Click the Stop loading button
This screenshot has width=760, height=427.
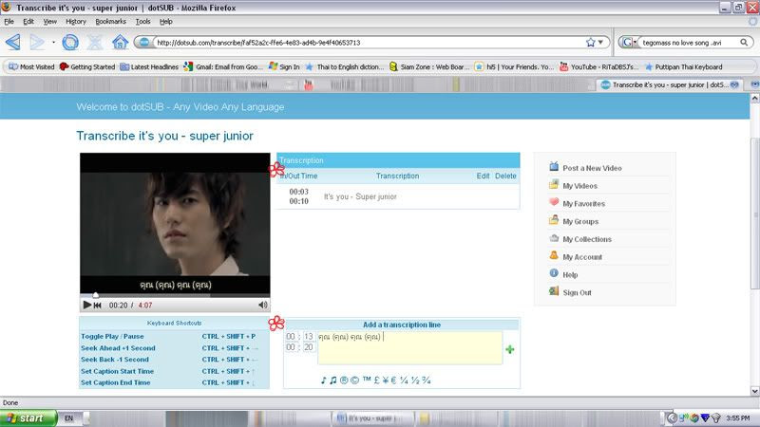click(95, 42)
